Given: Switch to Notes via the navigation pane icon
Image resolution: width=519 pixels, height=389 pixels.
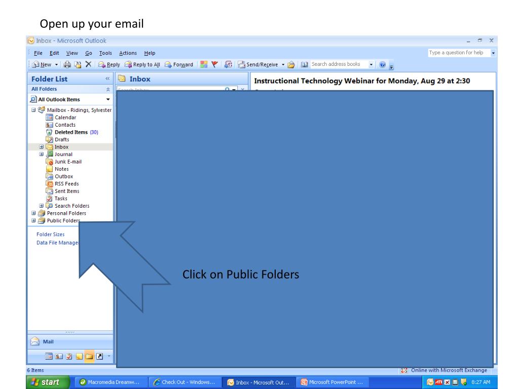Looking at the screenshot, I should (x=79, y=356).
